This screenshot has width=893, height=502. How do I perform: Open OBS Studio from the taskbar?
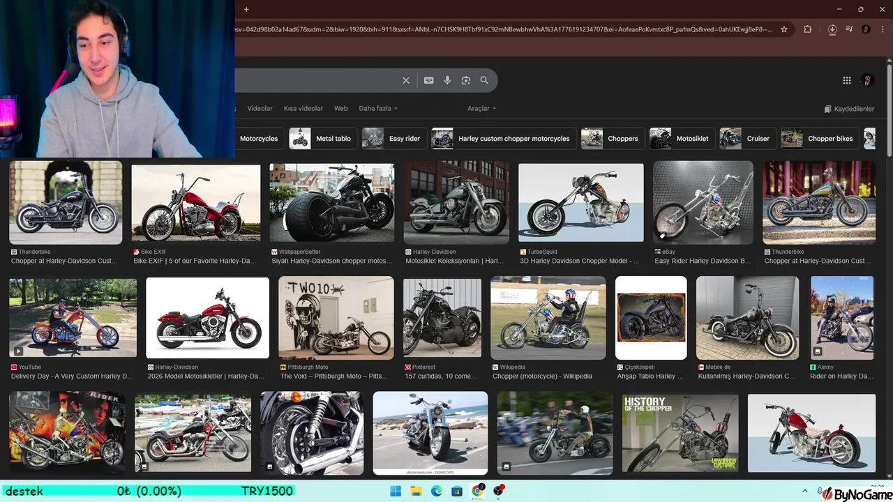coord(498,492)
